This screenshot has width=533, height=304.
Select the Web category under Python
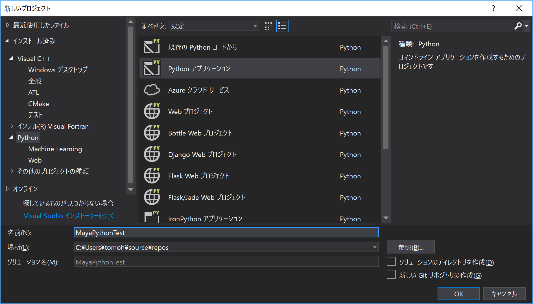(35, 160)
